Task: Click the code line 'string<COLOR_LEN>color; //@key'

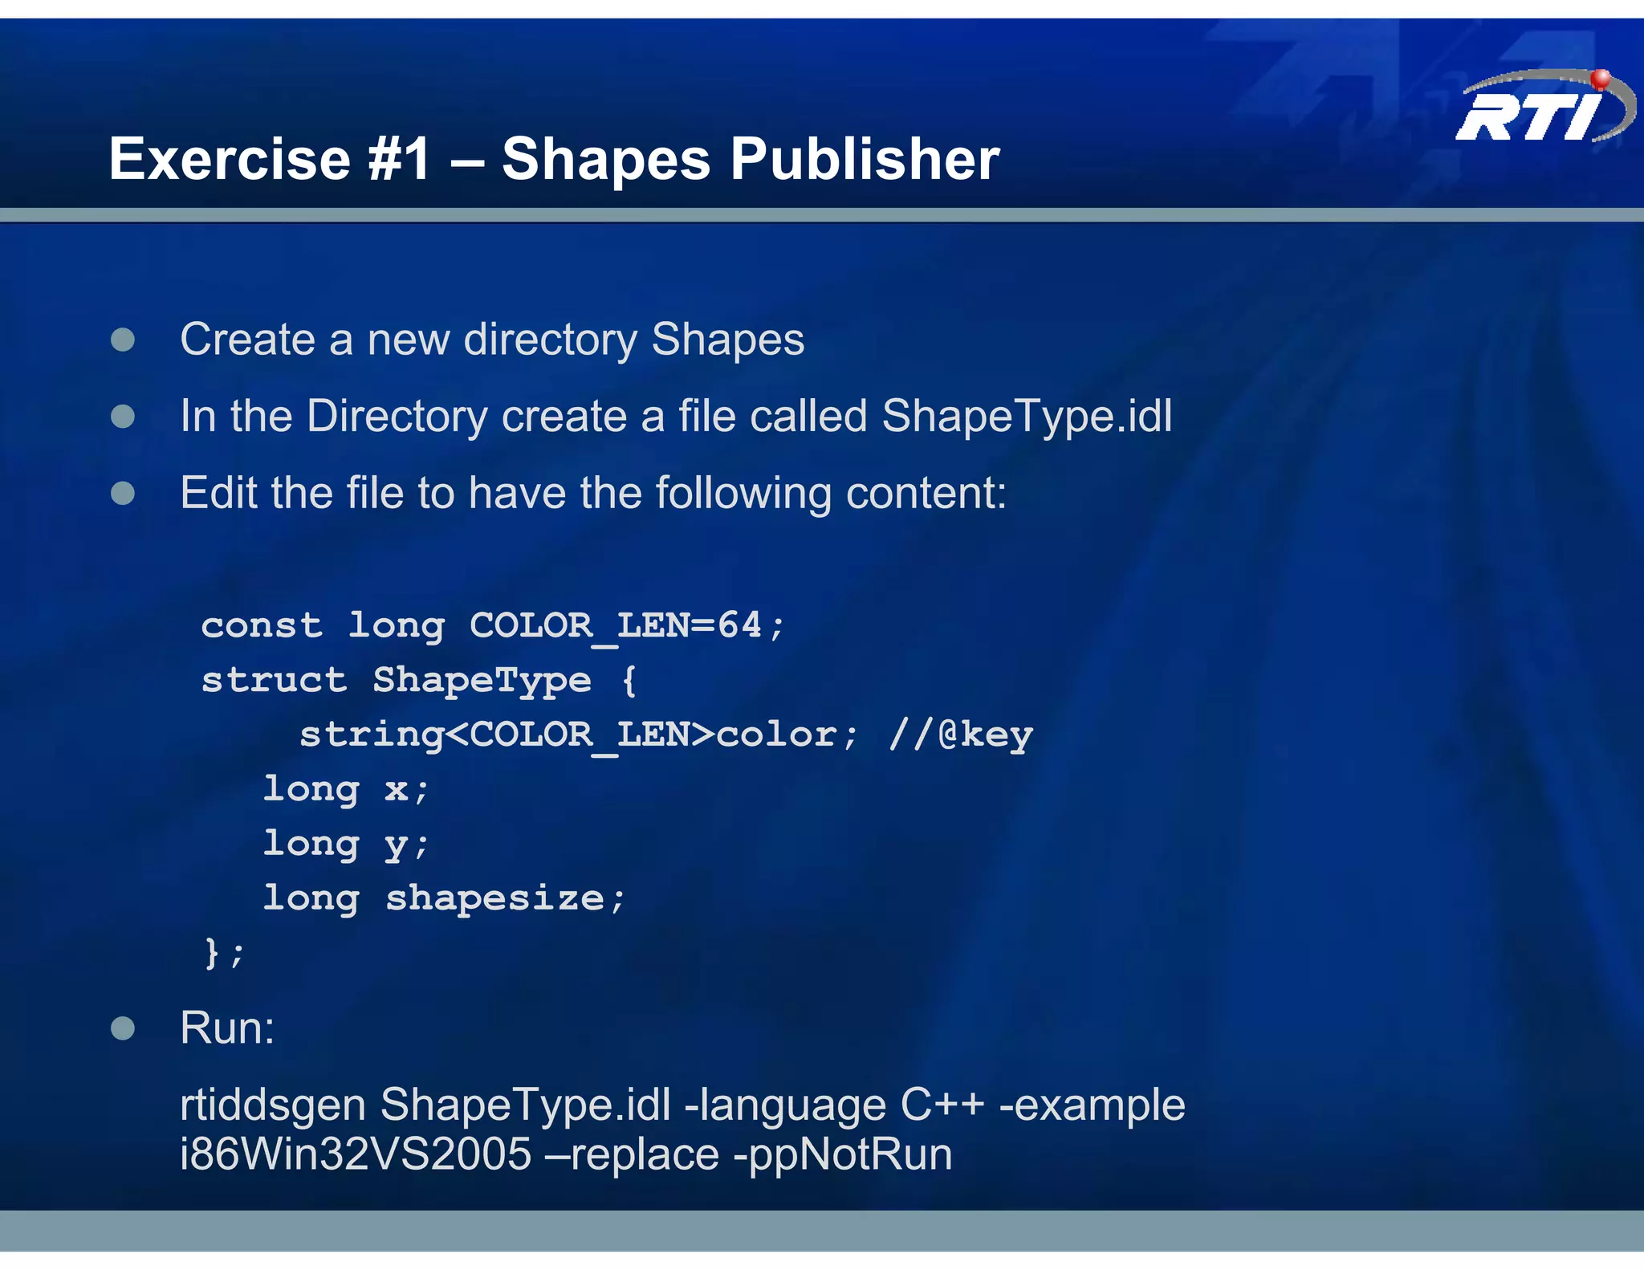Action: 666,735
